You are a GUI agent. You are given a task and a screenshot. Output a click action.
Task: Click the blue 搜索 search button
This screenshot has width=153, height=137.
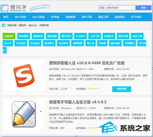coord(143,8)
